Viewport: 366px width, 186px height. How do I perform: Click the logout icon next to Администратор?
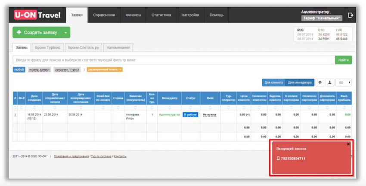[x=350, y=15]
